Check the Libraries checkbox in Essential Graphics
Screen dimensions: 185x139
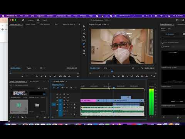coord(163,47)
